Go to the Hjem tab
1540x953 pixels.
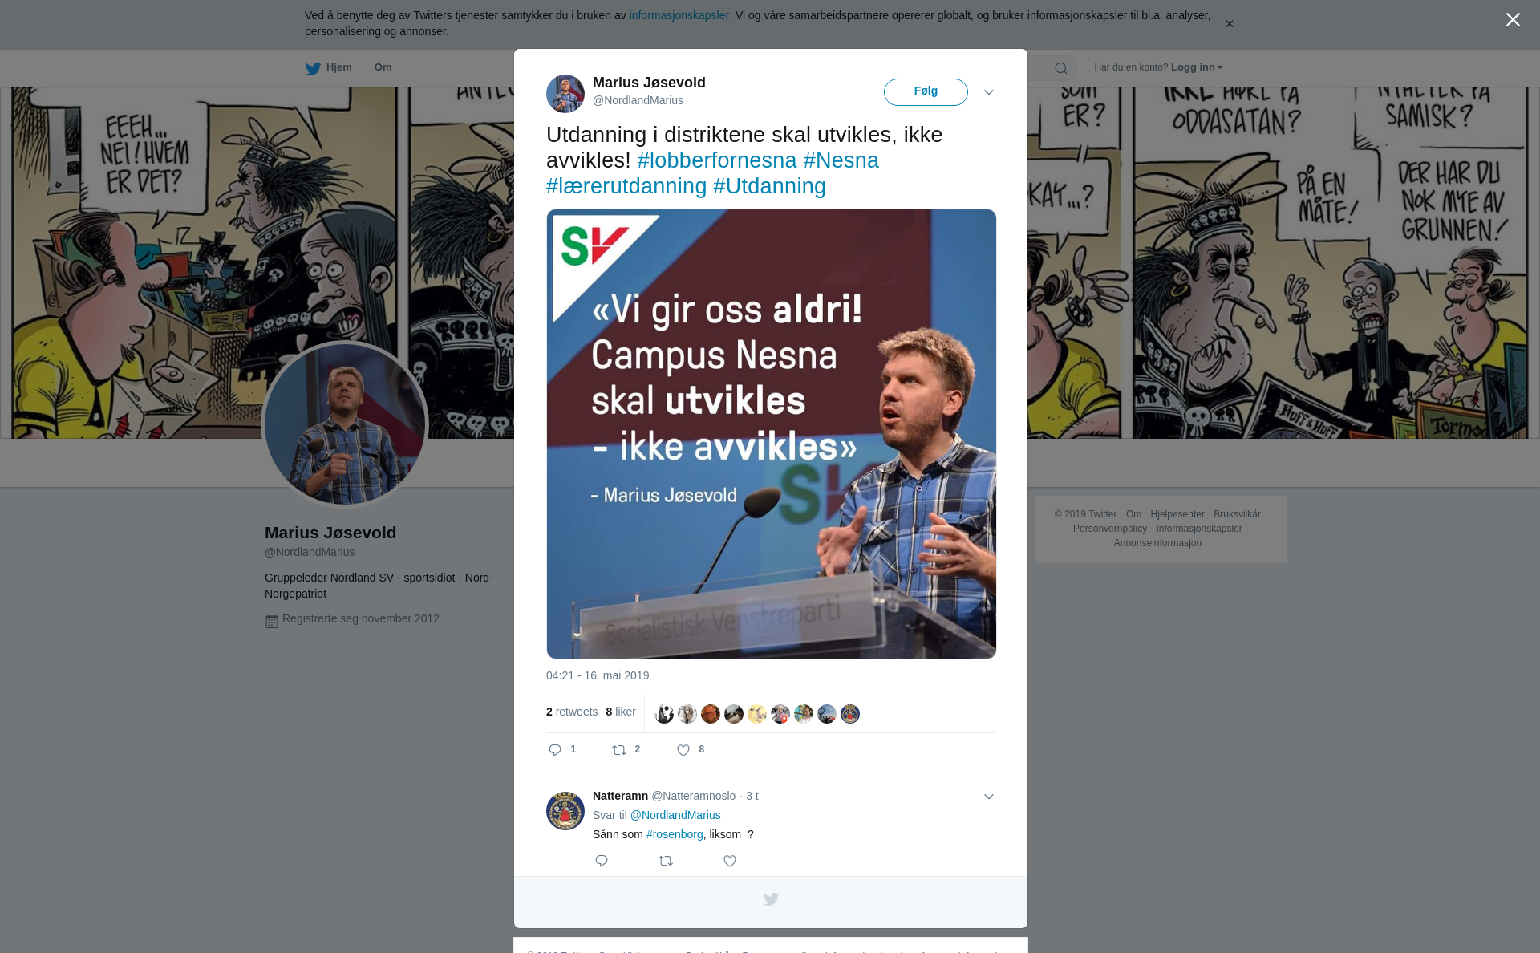(329, 67)
